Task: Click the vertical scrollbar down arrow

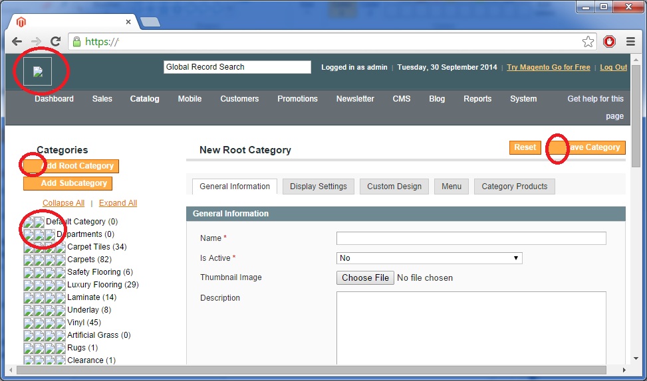Action: pos(636,358)
